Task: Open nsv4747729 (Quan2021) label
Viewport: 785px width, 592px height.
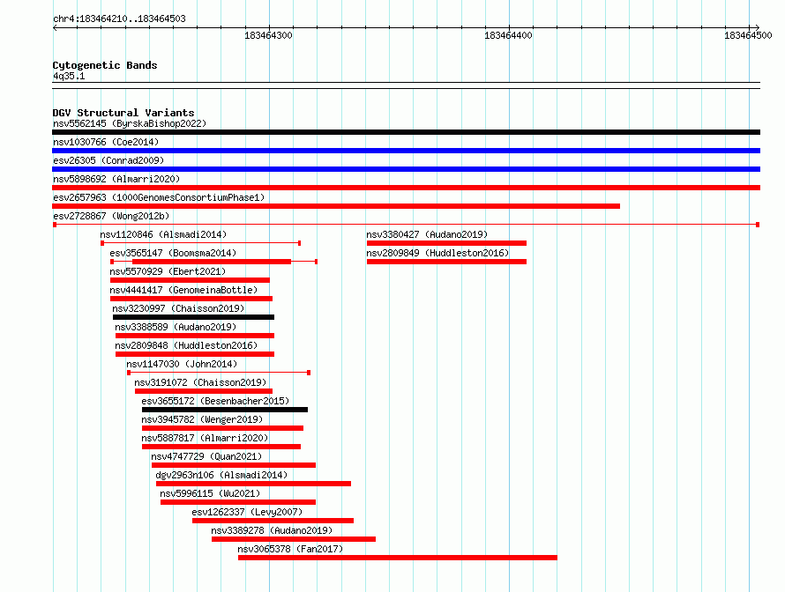Action: 206,456
